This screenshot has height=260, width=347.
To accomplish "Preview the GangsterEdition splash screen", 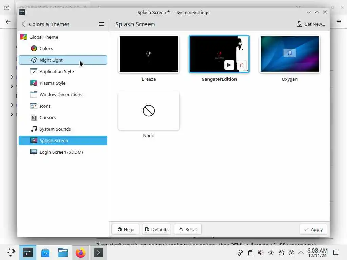I will [229, 65].
